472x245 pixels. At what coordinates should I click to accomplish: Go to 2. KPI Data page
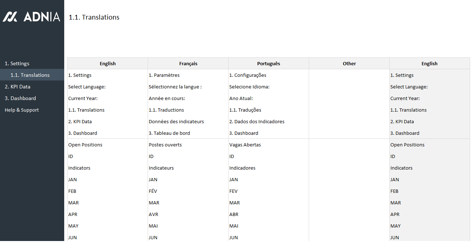coord(17,87)
